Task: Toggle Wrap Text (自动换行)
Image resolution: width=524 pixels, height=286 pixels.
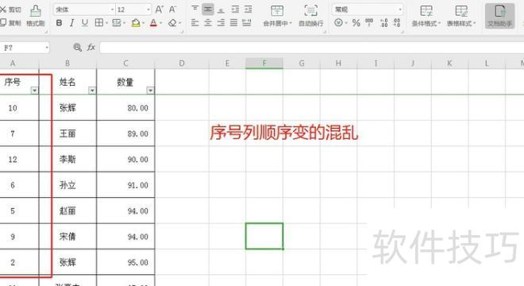Action: click(310, 15)
